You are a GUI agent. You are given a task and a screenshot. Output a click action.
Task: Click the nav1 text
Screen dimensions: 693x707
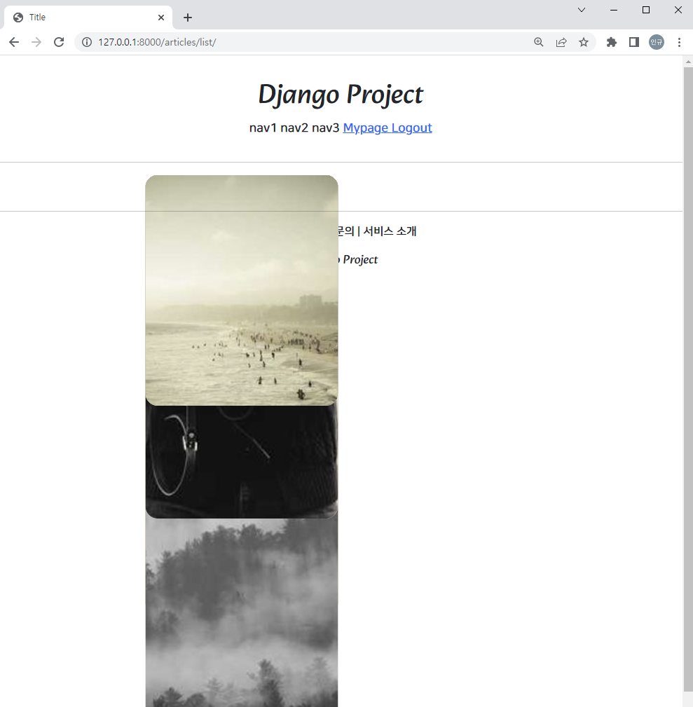pyautogui.click(x=263, y=128)
